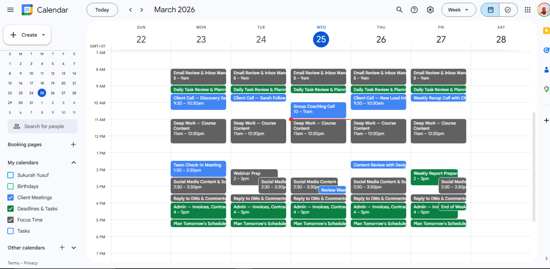Open the Support help icon
This screenshot has height=269, width=550.
point(414,10)
